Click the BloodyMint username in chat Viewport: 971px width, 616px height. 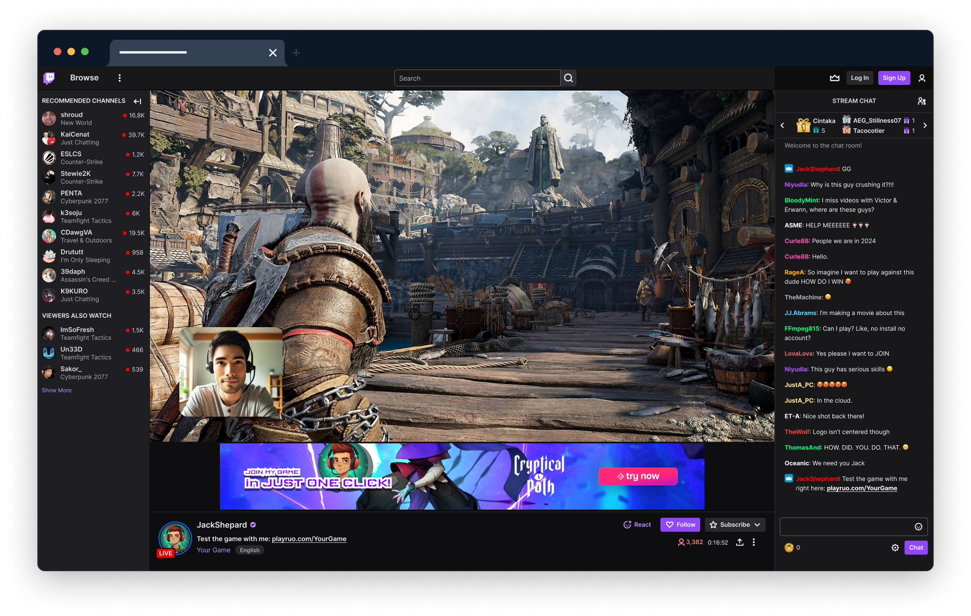click(x=802, y=200)
